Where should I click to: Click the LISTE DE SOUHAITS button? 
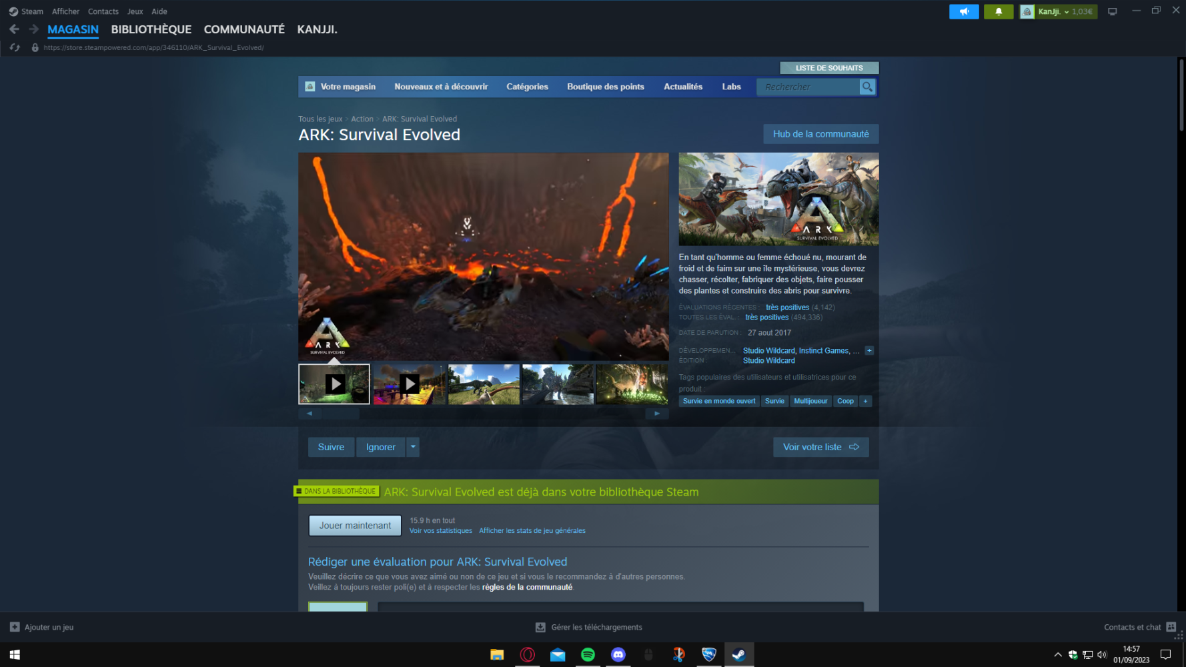(829, 68)
